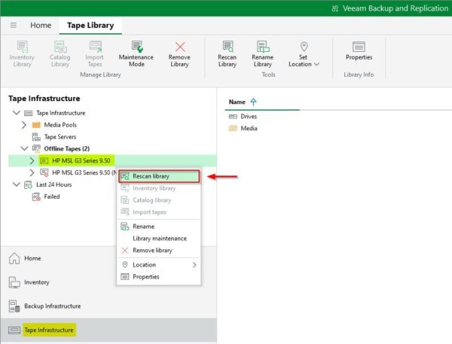The width and height of the screenshot is (452, 344).
Task: Click the Inventory navigation icon
Action: pos(14,282)
